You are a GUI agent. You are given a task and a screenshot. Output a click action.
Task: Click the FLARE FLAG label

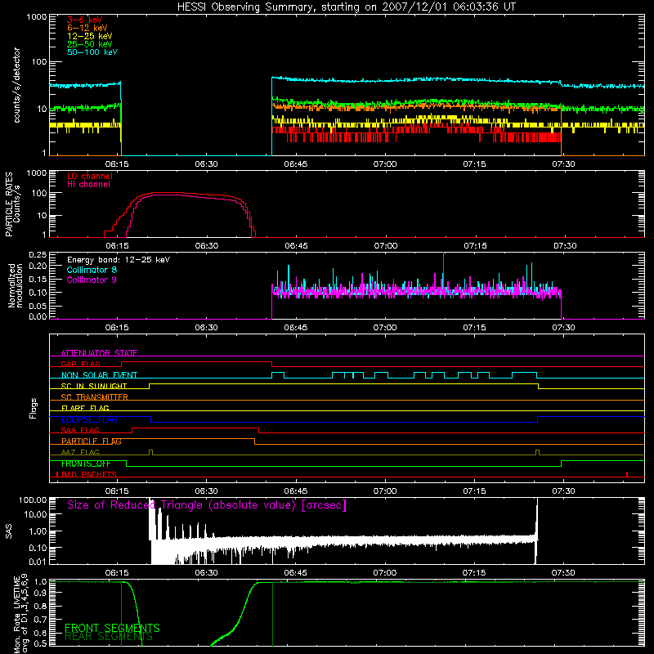click(85, 408)
